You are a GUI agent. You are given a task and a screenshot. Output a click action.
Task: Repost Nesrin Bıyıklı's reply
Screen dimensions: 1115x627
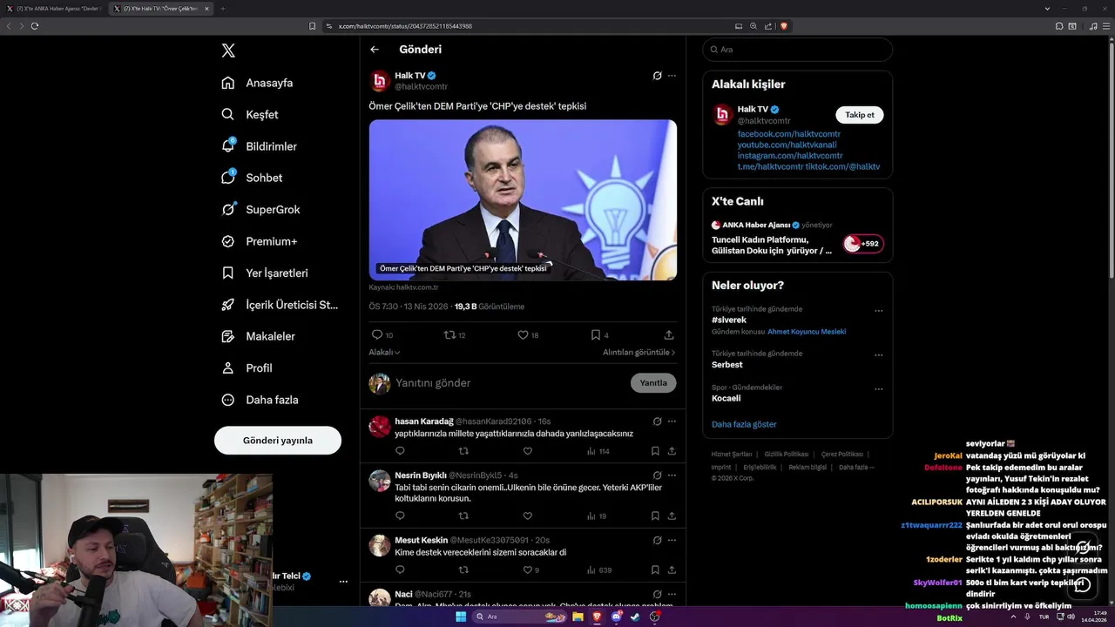point(463,516)
